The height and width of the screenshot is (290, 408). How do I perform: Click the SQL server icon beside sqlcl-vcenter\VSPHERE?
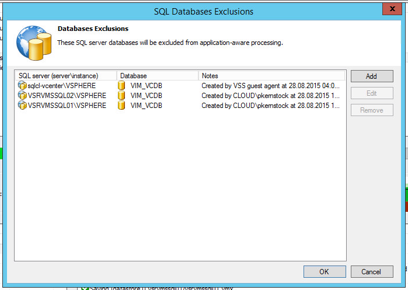click(22, 85)
